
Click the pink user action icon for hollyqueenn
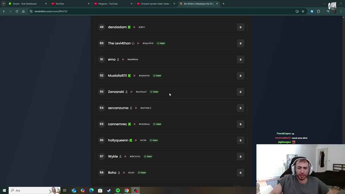[136, 140]
